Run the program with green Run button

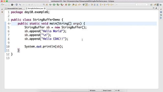tap(54, 5)
